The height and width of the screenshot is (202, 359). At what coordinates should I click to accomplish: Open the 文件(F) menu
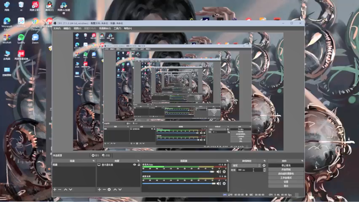tap(57, 28)
